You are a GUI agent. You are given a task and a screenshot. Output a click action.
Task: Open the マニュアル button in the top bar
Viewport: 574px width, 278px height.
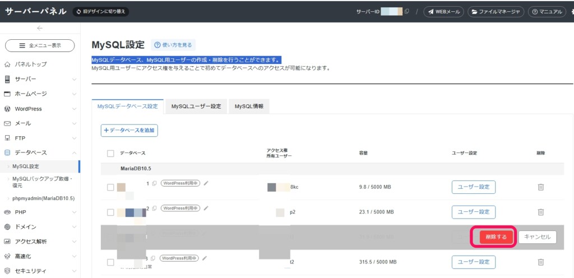[547, 12]
